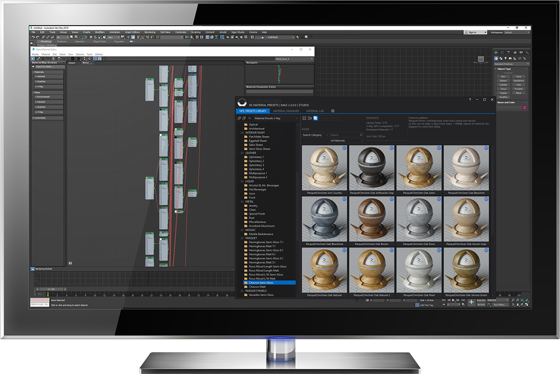Open the Rendering menu in 3ds Max
This screenshot has width=560, height=374.
coord(149,32)
